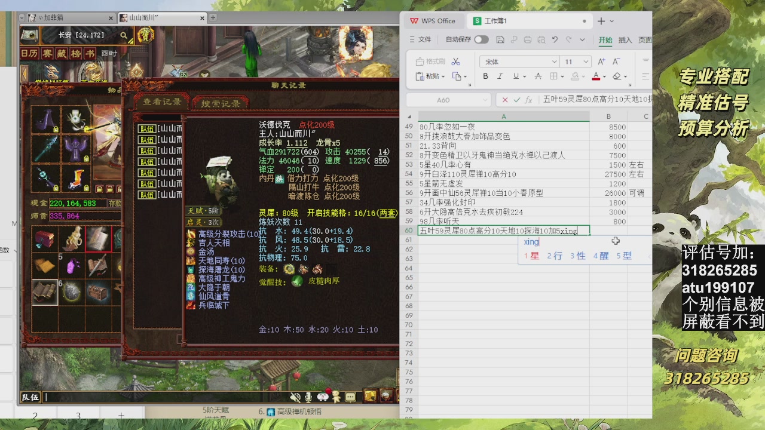Image resolution: width=765 pixels, height=430 pixels.
Task: Select the IME candidate 醒
Action: [601, 256]
